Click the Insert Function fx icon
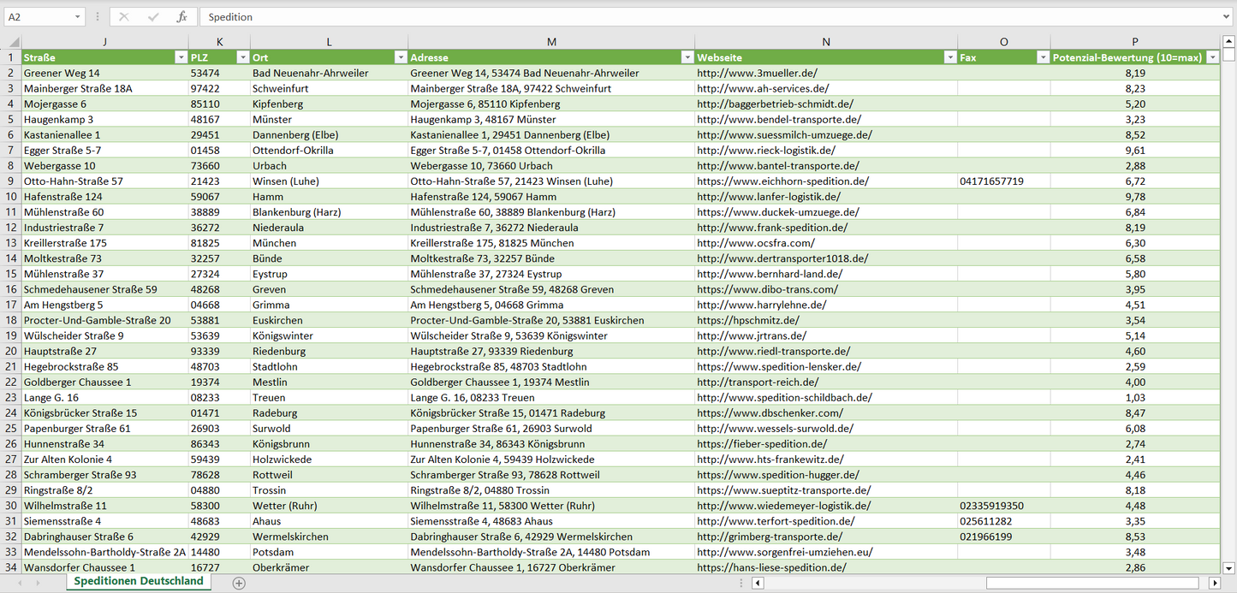Screen dimensions: 1237x593 coord(181,17)
